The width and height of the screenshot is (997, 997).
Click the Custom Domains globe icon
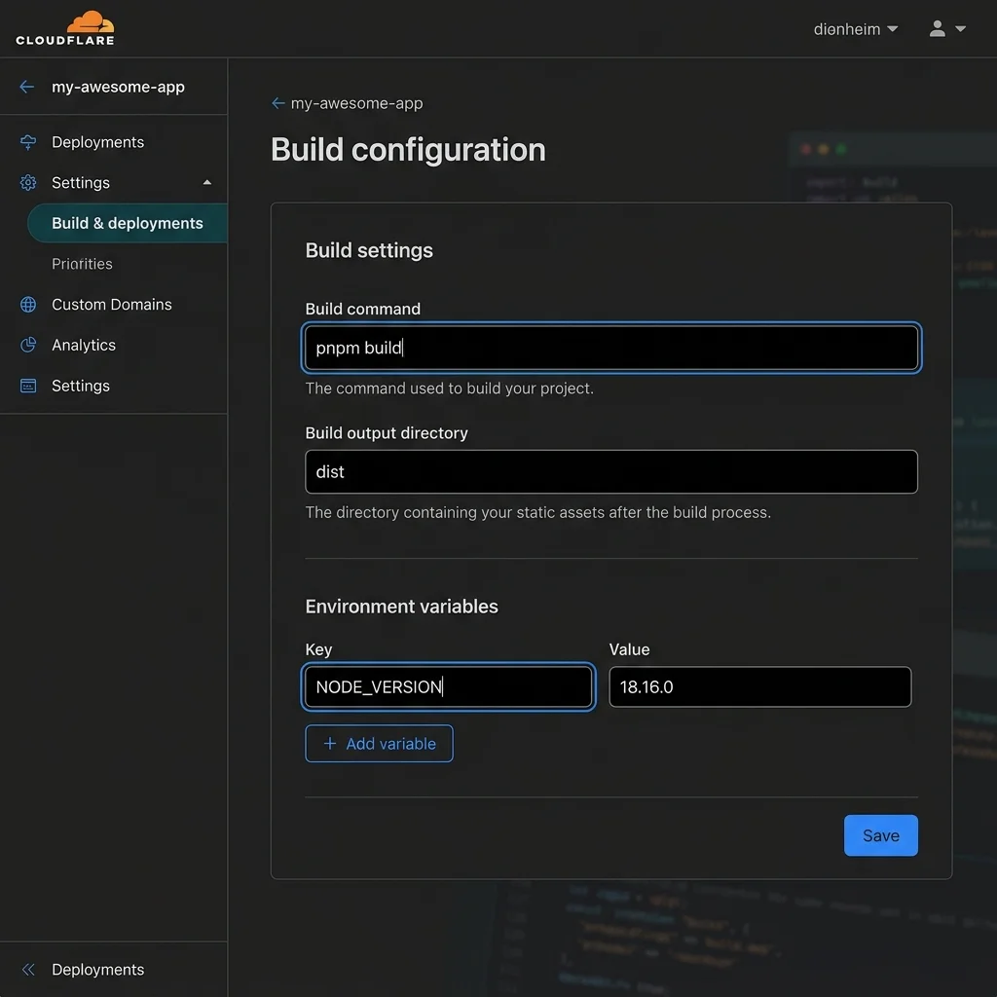tap(28, 305)
